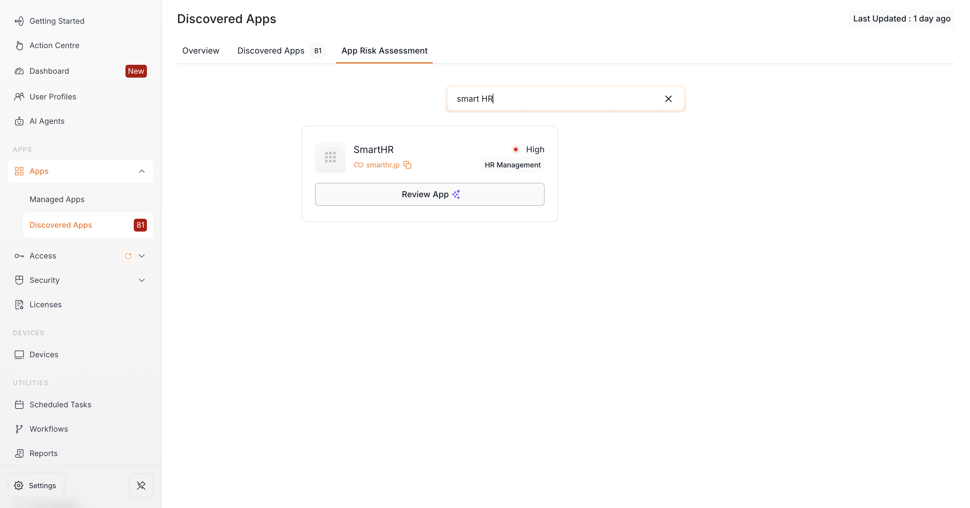The height and width of the screenshot is (508, 970).
Task: Click the Licenses document icon
Action: [x=19, y=305]
